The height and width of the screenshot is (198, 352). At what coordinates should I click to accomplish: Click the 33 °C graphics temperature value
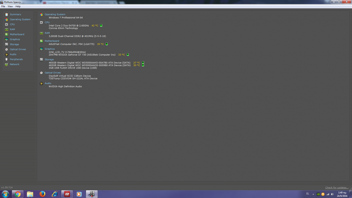click(x=121, y=55)
